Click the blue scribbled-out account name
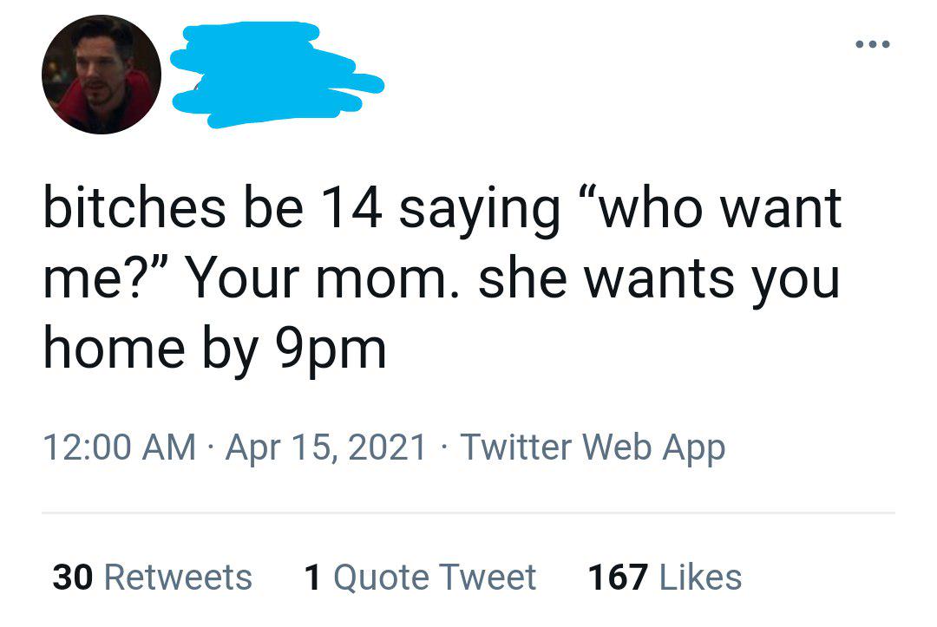Screen dimensions: 937x627 pos(277,74)
